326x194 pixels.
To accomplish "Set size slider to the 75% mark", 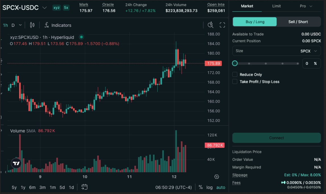I will coord(282,64).
